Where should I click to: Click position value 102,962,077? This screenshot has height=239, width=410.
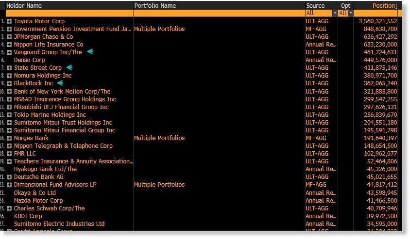380,154
